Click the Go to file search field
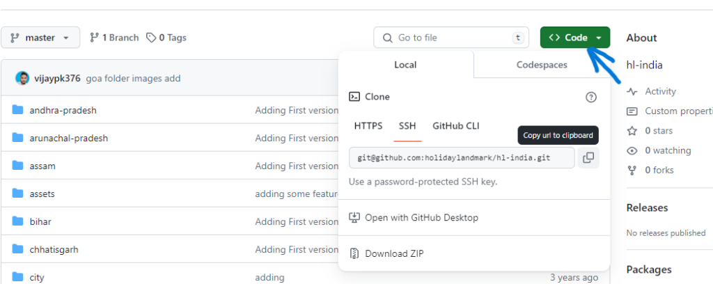Viewport: 713px width, 284px height. click(450, 38)
